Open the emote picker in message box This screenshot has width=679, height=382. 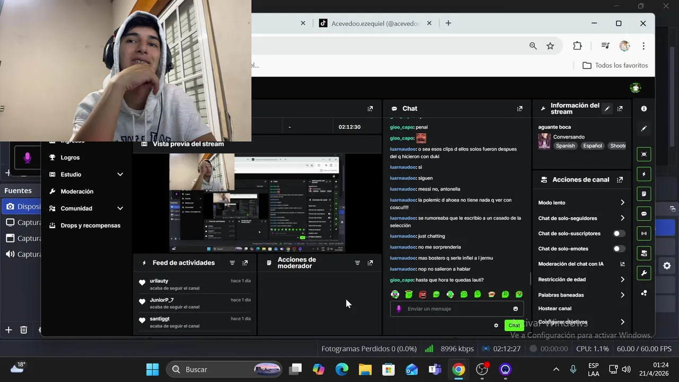516,309
